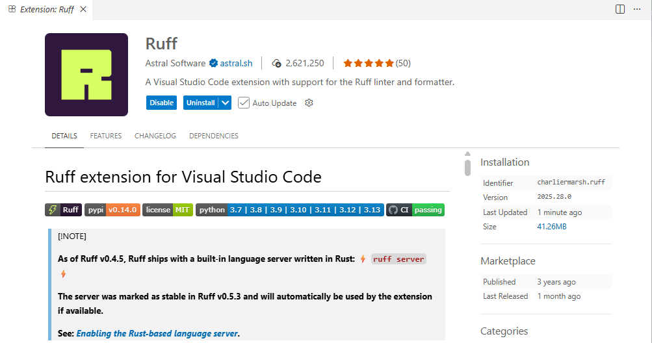Follow the Enabling the Rust-based language server link
This screenshot has height=343, width=652.
tap(157, 333)
